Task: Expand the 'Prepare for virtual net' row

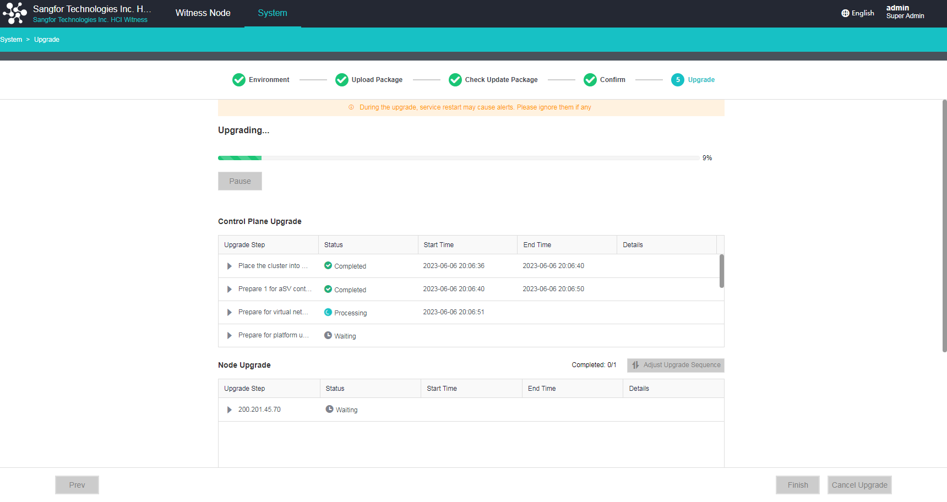Action: point(230,312)
